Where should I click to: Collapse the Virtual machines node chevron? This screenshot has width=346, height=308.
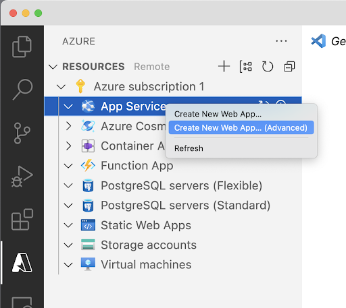(x=68, y=265)
